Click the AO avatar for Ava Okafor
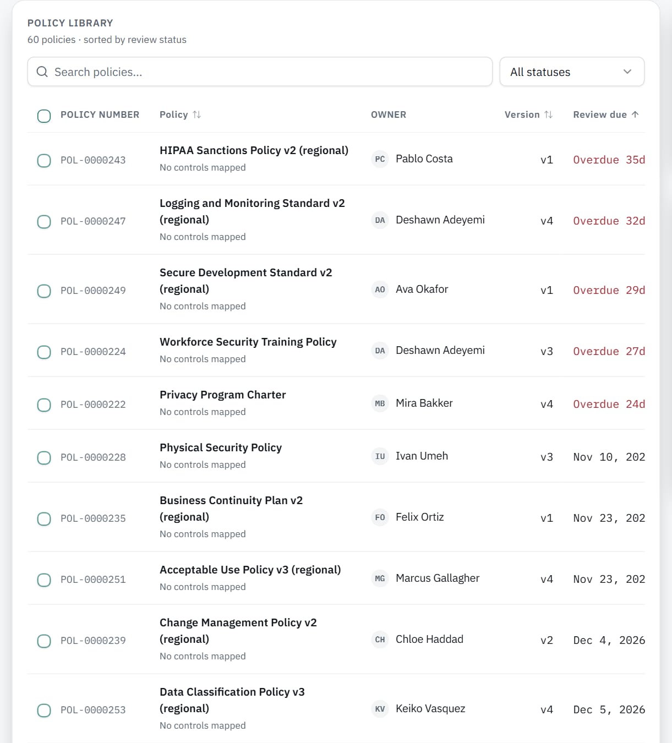Screen dimensions: 672x743 [380, 289]
